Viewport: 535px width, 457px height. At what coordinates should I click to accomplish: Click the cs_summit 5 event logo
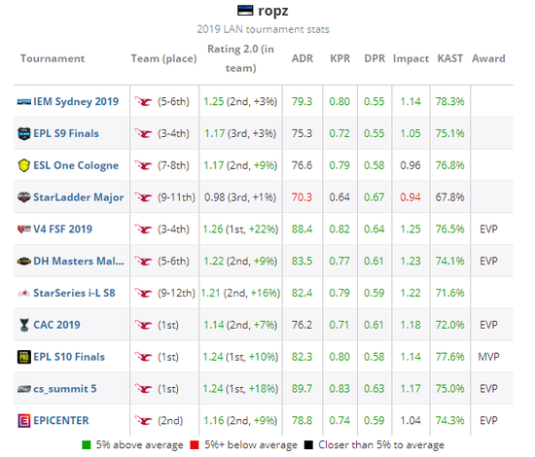pyautogui.click(x=24, y=389)
